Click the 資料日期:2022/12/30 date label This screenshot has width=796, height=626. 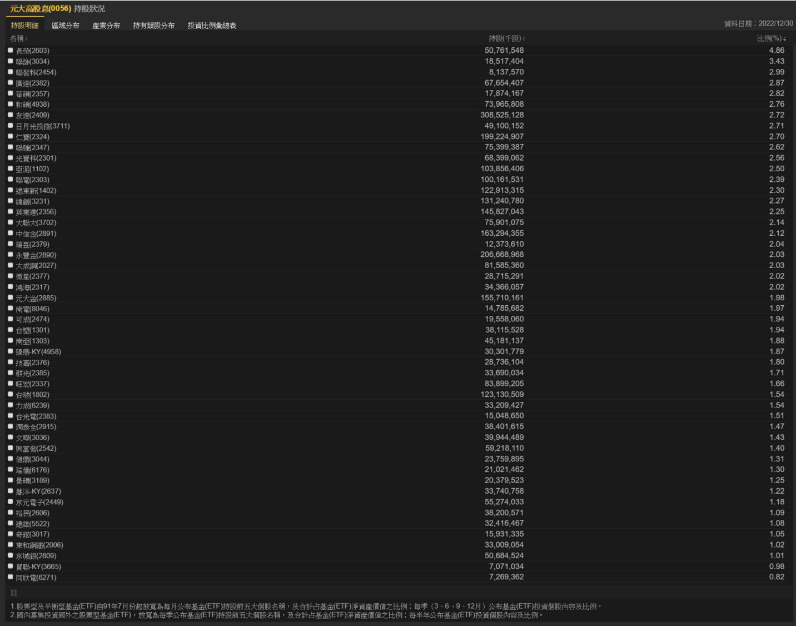click(x=758, y=23)
